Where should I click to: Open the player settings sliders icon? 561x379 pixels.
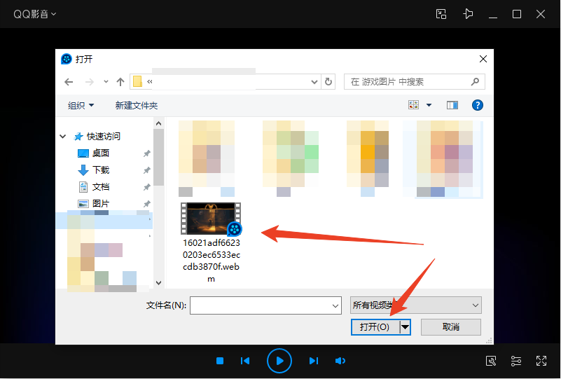(516, 361)
